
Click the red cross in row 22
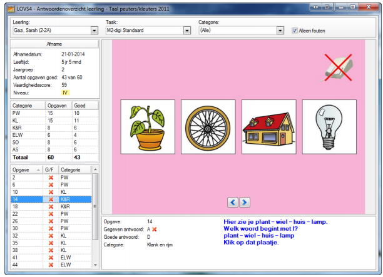click(x=51, y=214)
